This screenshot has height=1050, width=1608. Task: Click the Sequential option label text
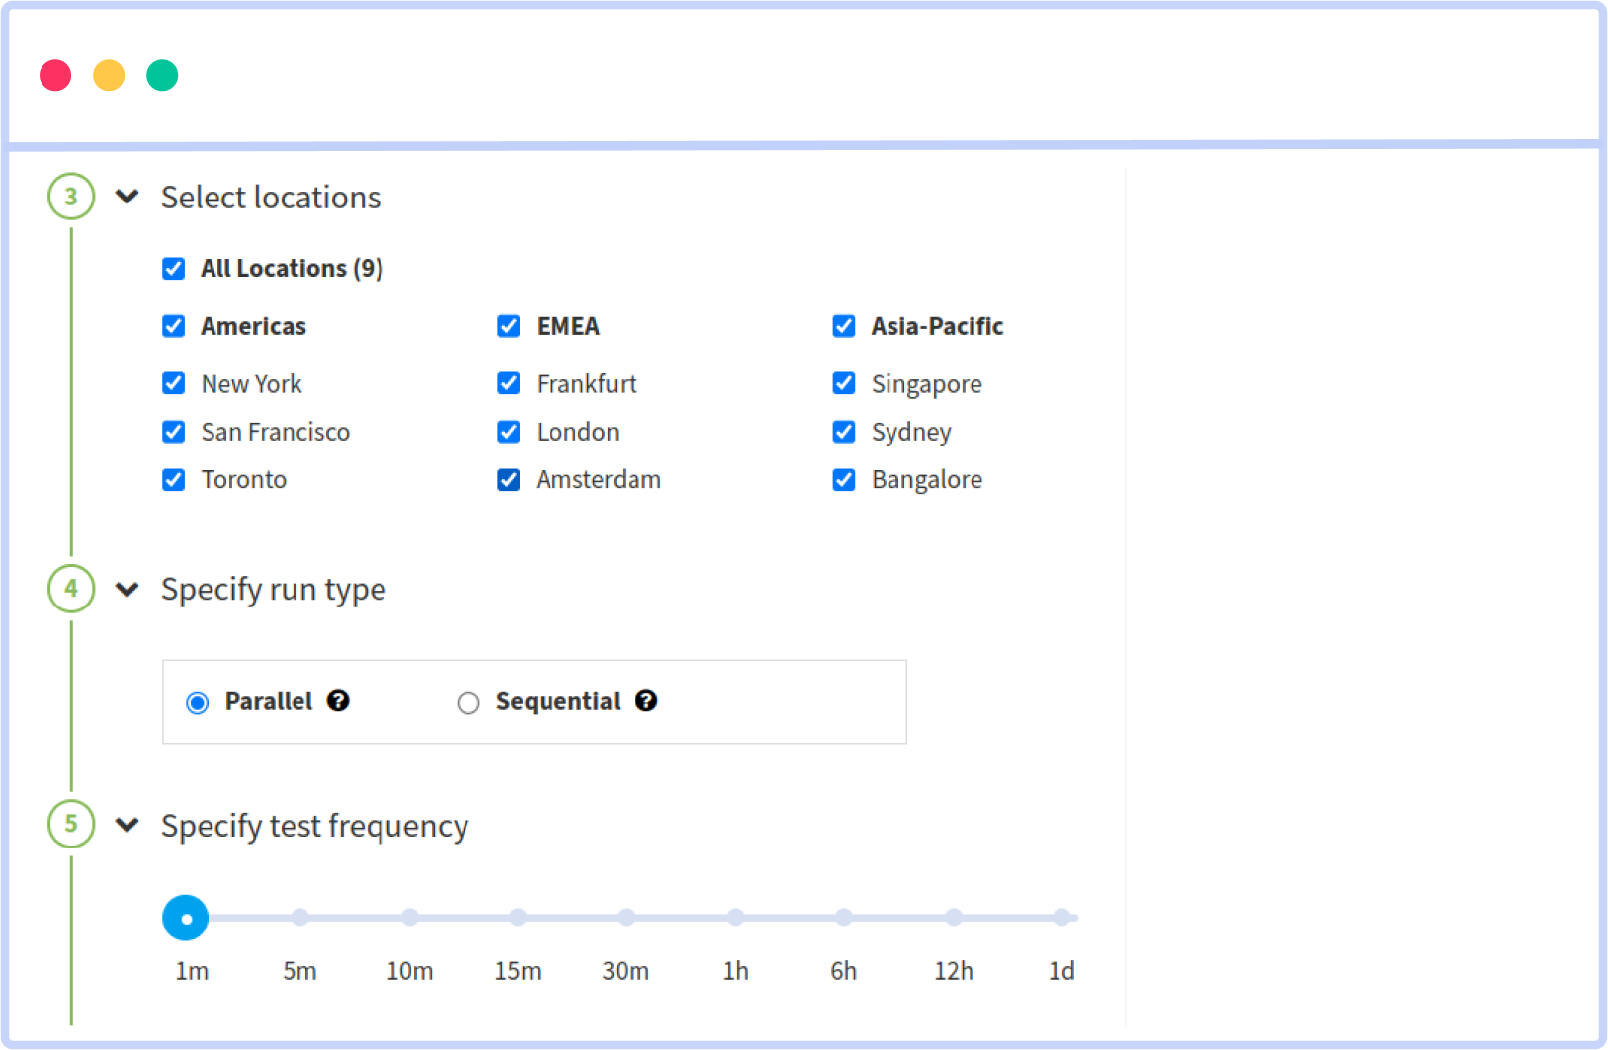pos(558,702)
